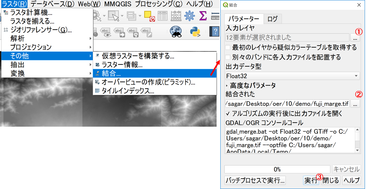This screenshot has width=367, height=189.
Task: Open the プロセッシング(C) menu
Action: (x=159, y=4)
